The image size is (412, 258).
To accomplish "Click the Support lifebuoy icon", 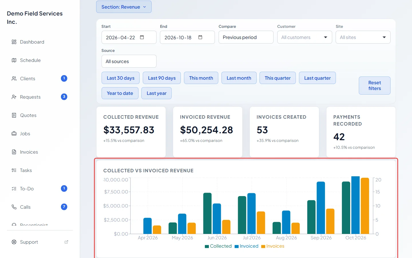I will (14, 242).
